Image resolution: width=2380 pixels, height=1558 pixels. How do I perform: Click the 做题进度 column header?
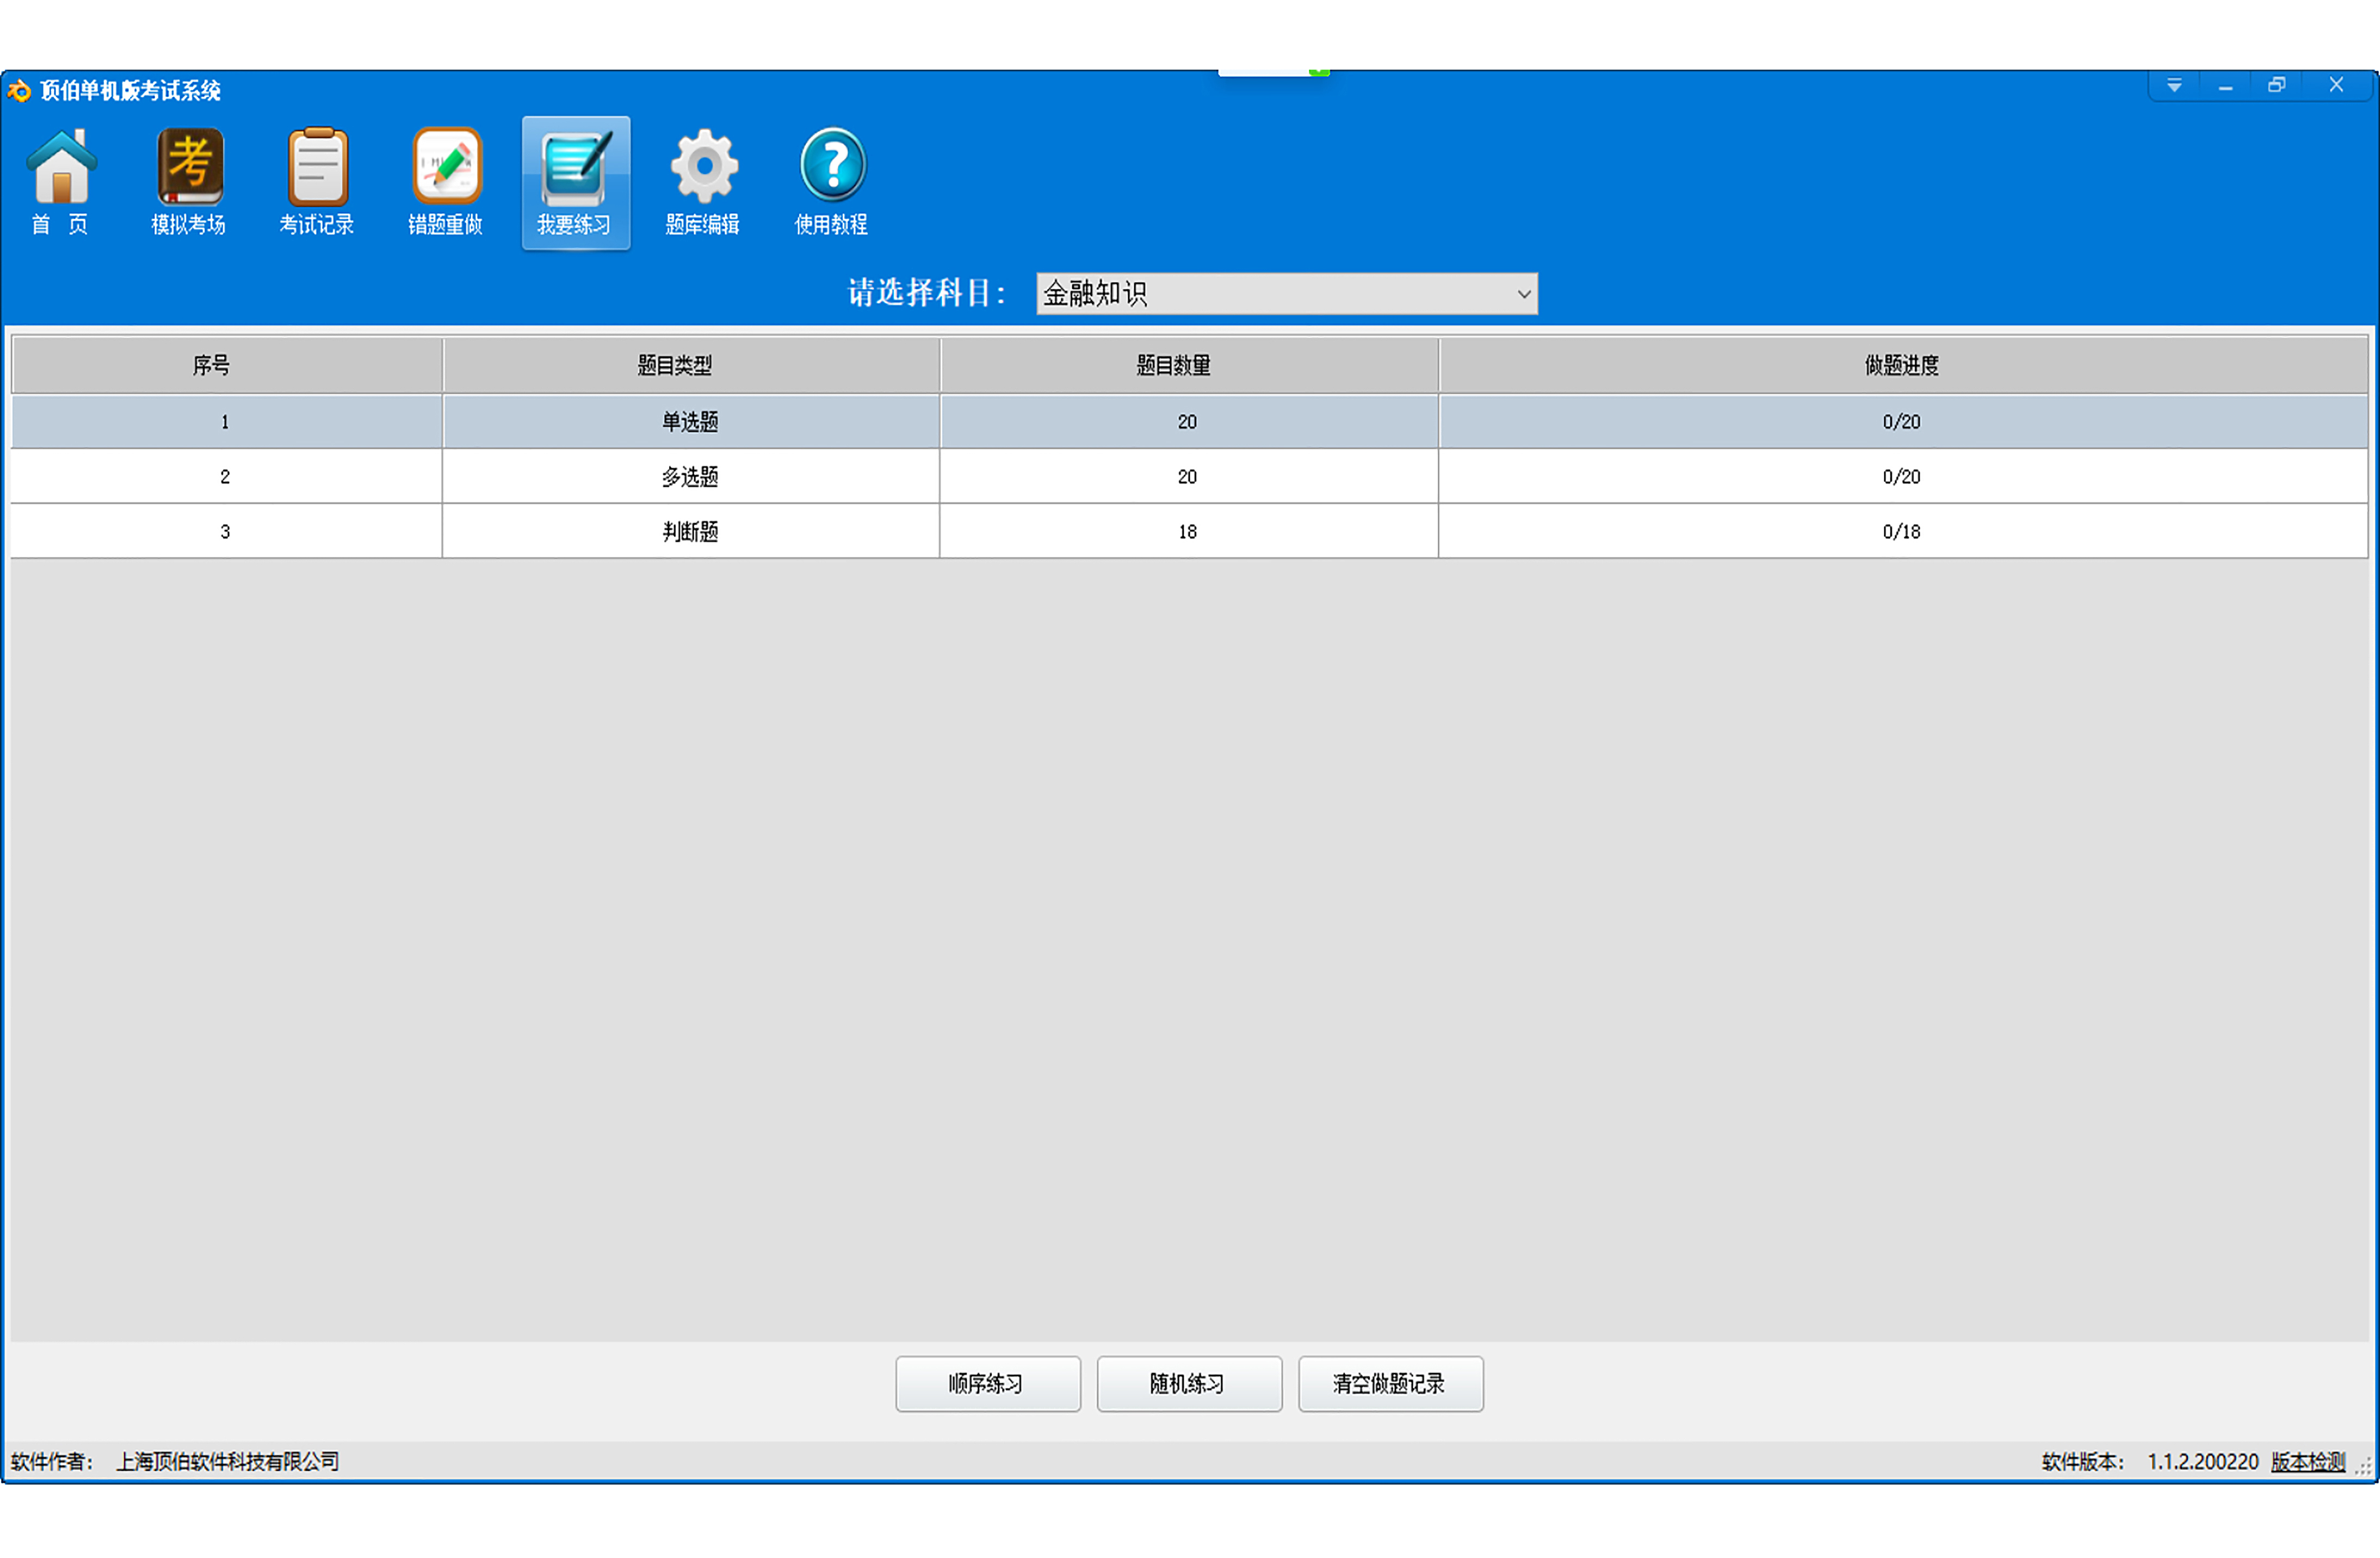(1901, 366)
